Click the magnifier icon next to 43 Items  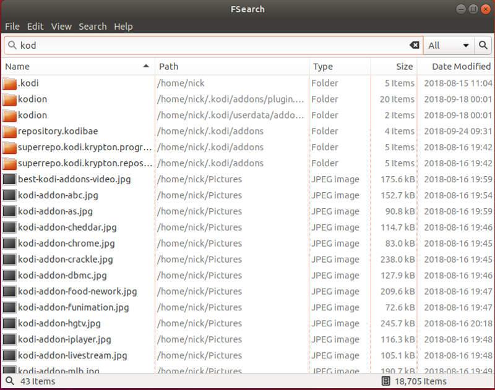click(x=8, y=381)
